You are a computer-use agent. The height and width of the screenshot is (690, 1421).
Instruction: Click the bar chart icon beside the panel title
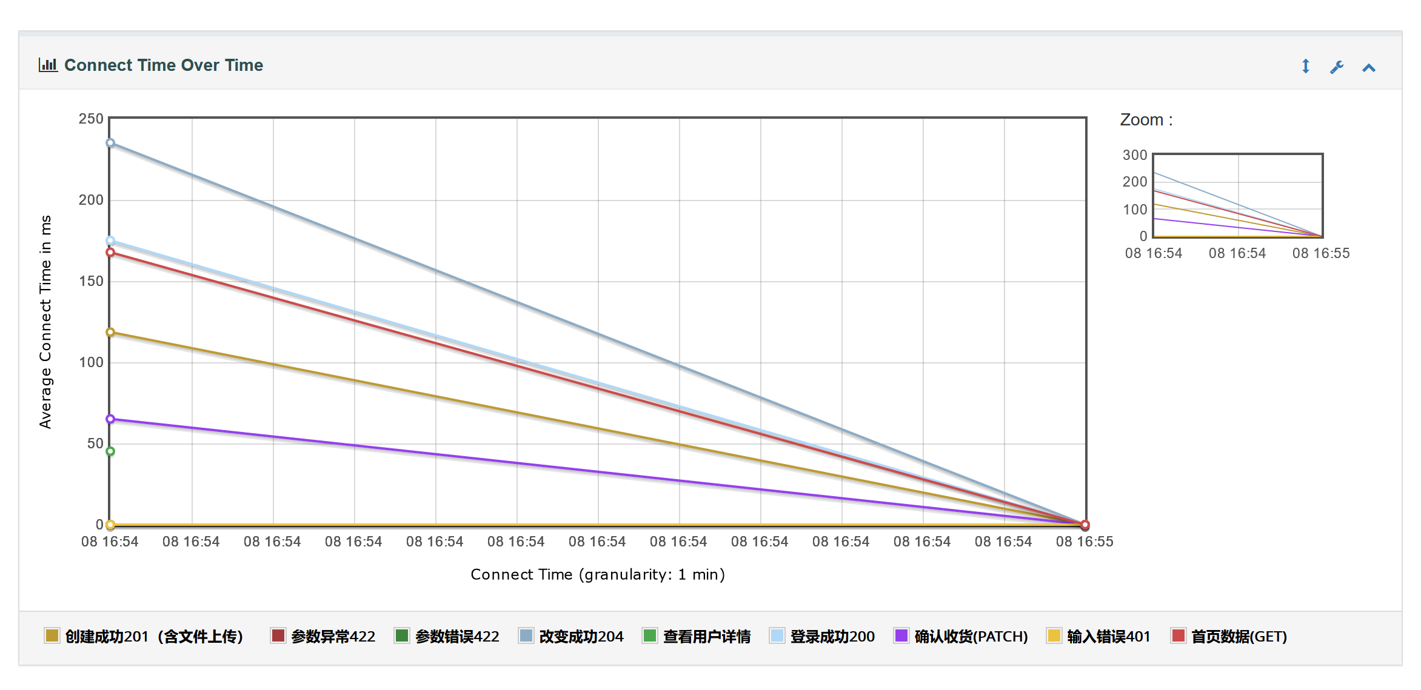coord(48,65)
